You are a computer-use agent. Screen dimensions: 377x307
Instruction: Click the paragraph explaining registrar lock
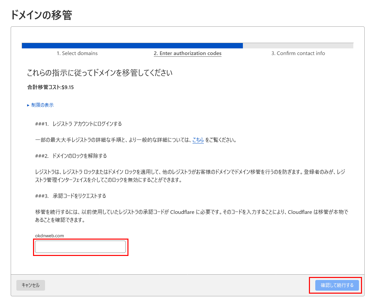coord(190,176)
